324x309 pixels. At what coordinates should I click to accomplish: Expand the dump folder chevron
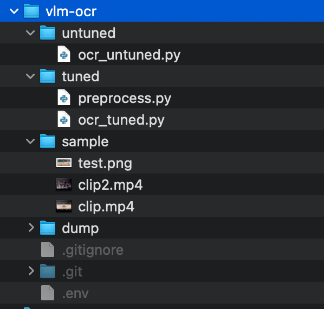tap(31, 228)
